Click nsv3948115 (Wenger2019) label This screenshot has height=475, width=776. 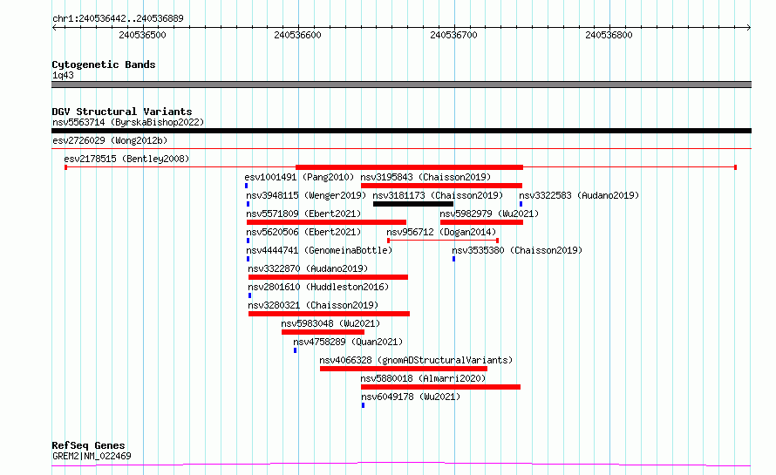click(306, 195)
